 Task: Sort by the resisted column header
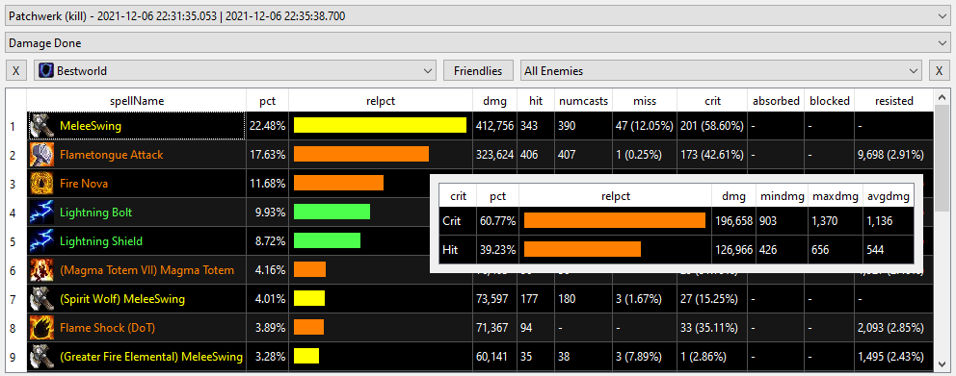click(x=893, y=101)
